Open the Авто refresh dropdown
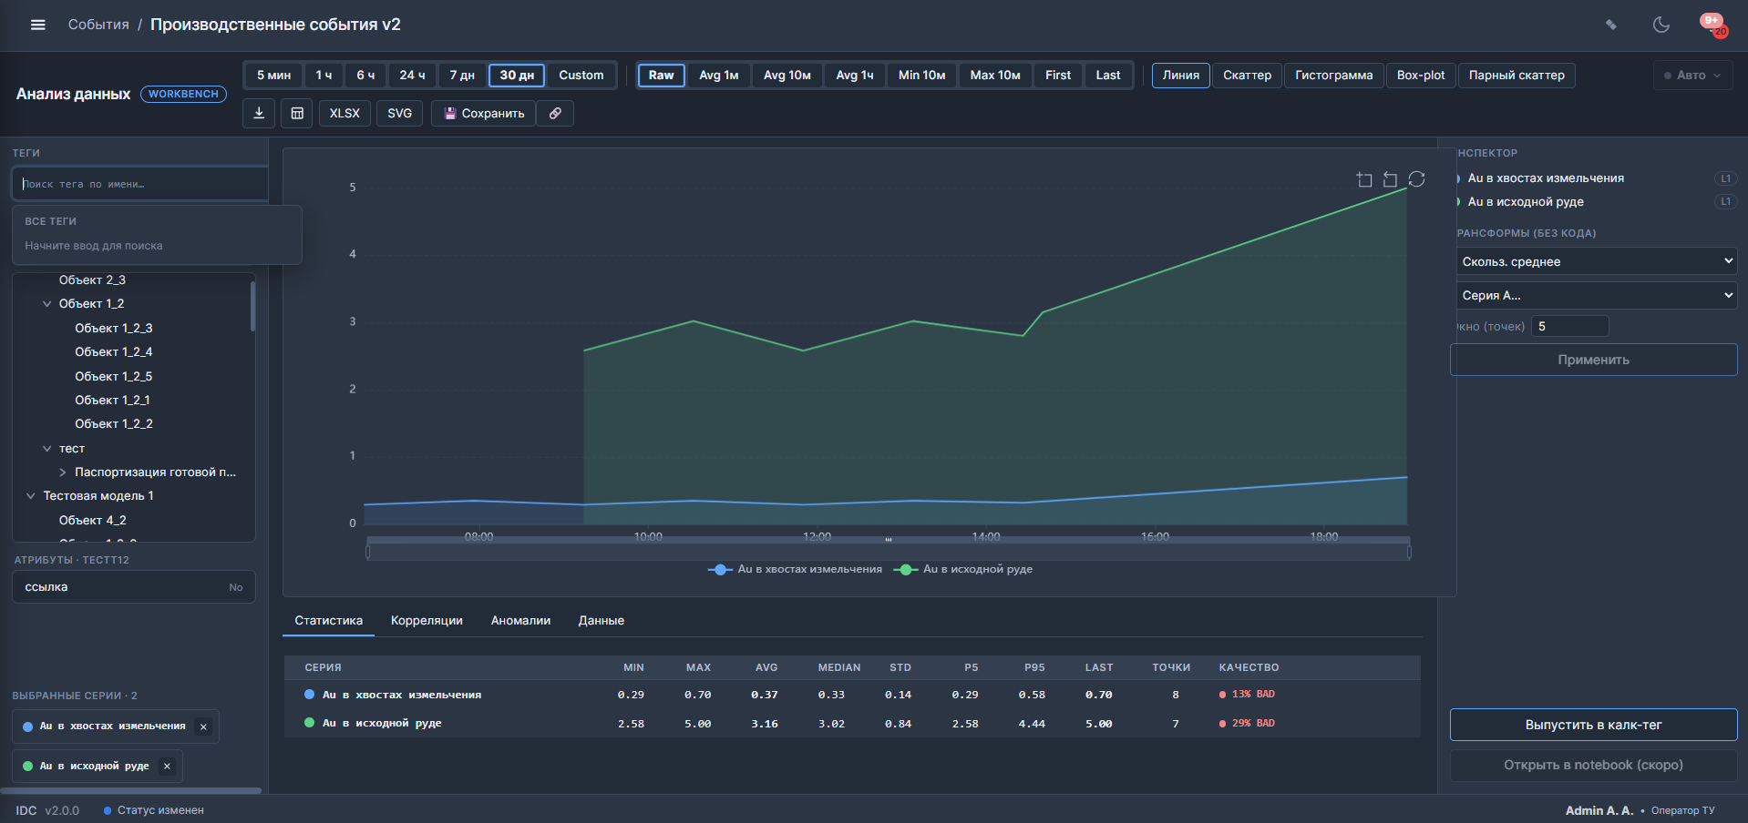The height and width of the screenshot is (823, 1748). click(1692, 75)
